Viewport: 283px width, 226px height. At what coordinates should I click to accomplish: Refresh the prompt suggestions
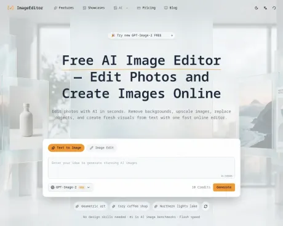(x=205, y=206)
